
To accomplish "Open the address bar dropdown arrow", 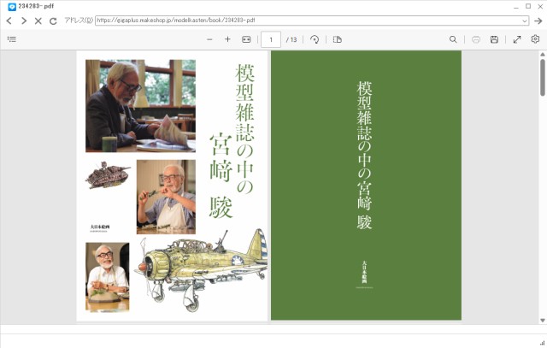I will (524, 21).
